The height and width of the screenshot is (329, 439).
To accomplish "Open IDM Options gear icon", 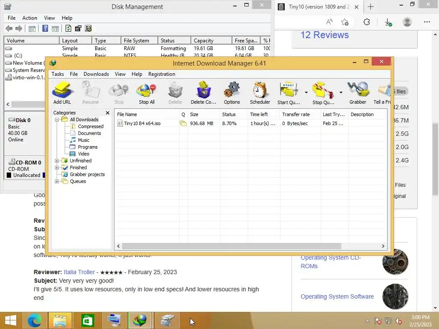I will [232, 93].
